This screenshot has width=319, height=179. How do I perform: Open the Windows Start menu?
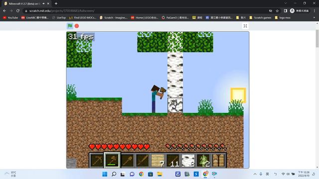click(105, 174)
